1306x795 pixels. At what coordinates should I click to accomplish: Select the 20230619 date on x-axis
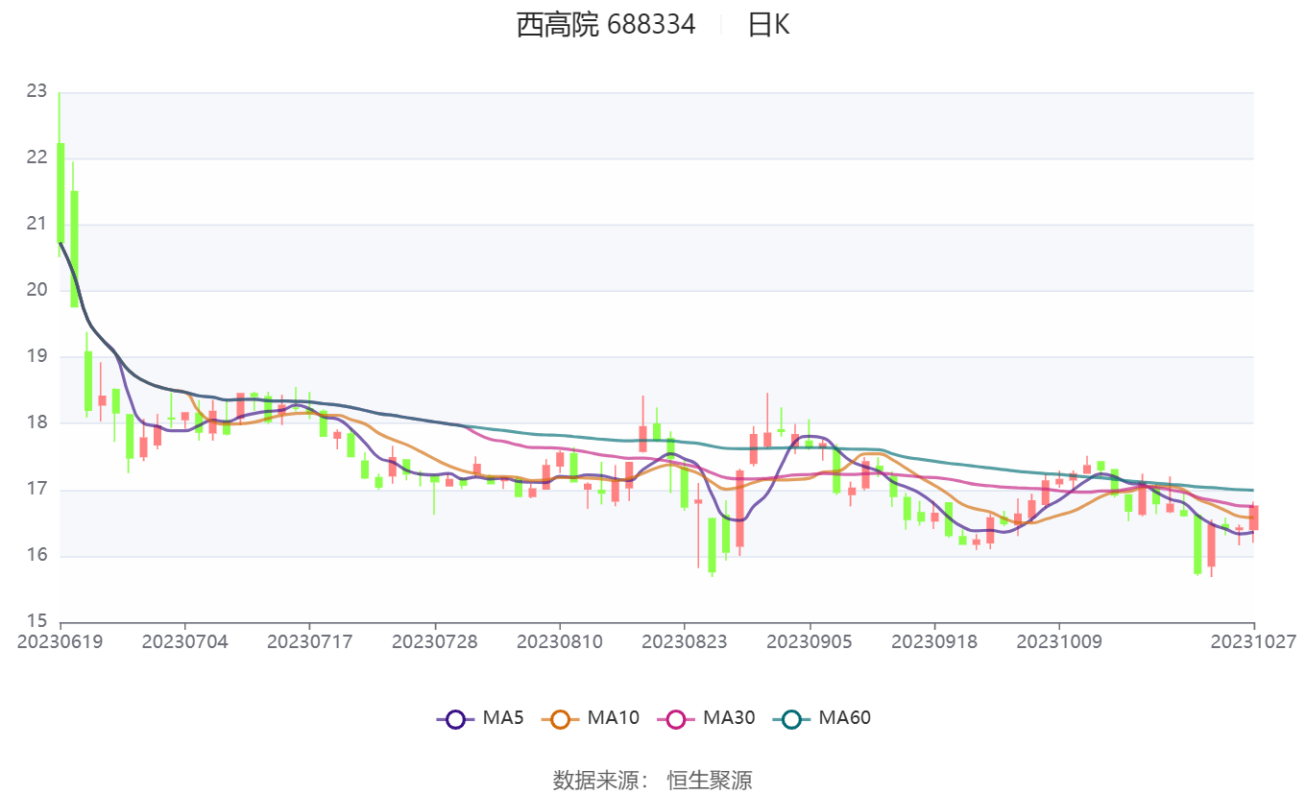point(60,641)
